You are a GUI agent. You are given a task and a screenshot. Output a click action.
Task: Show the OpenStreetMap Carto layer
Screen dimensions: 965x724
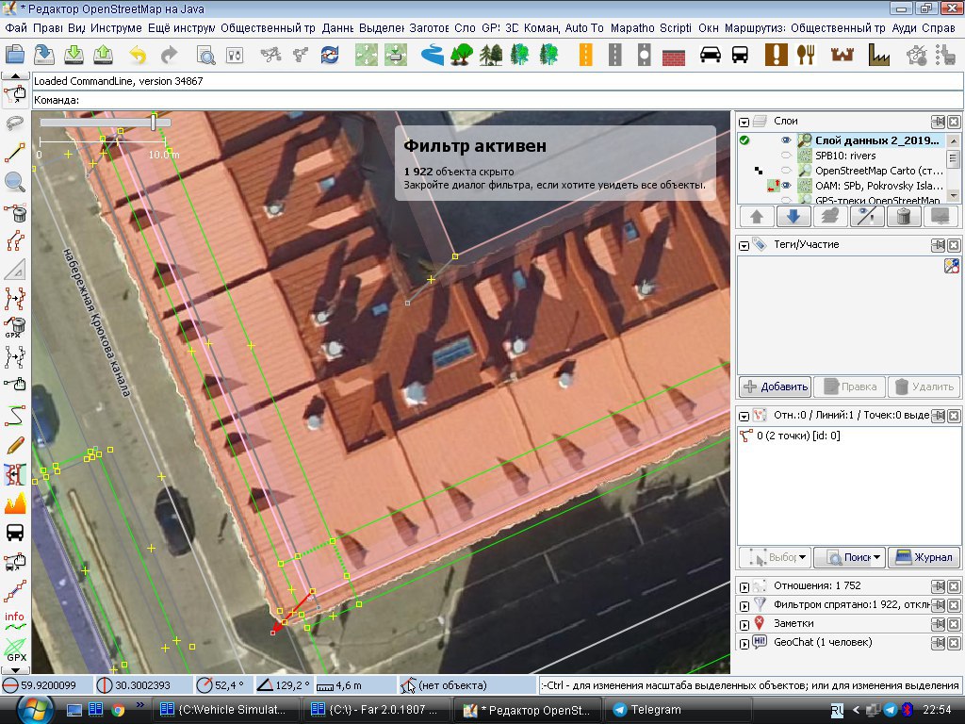(x=786, y=171)
